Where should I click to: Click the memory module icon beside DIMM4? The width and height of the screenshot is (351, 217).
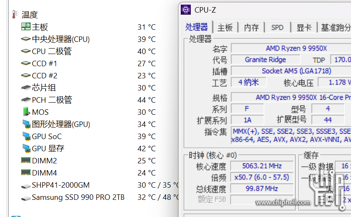(26, 172)
